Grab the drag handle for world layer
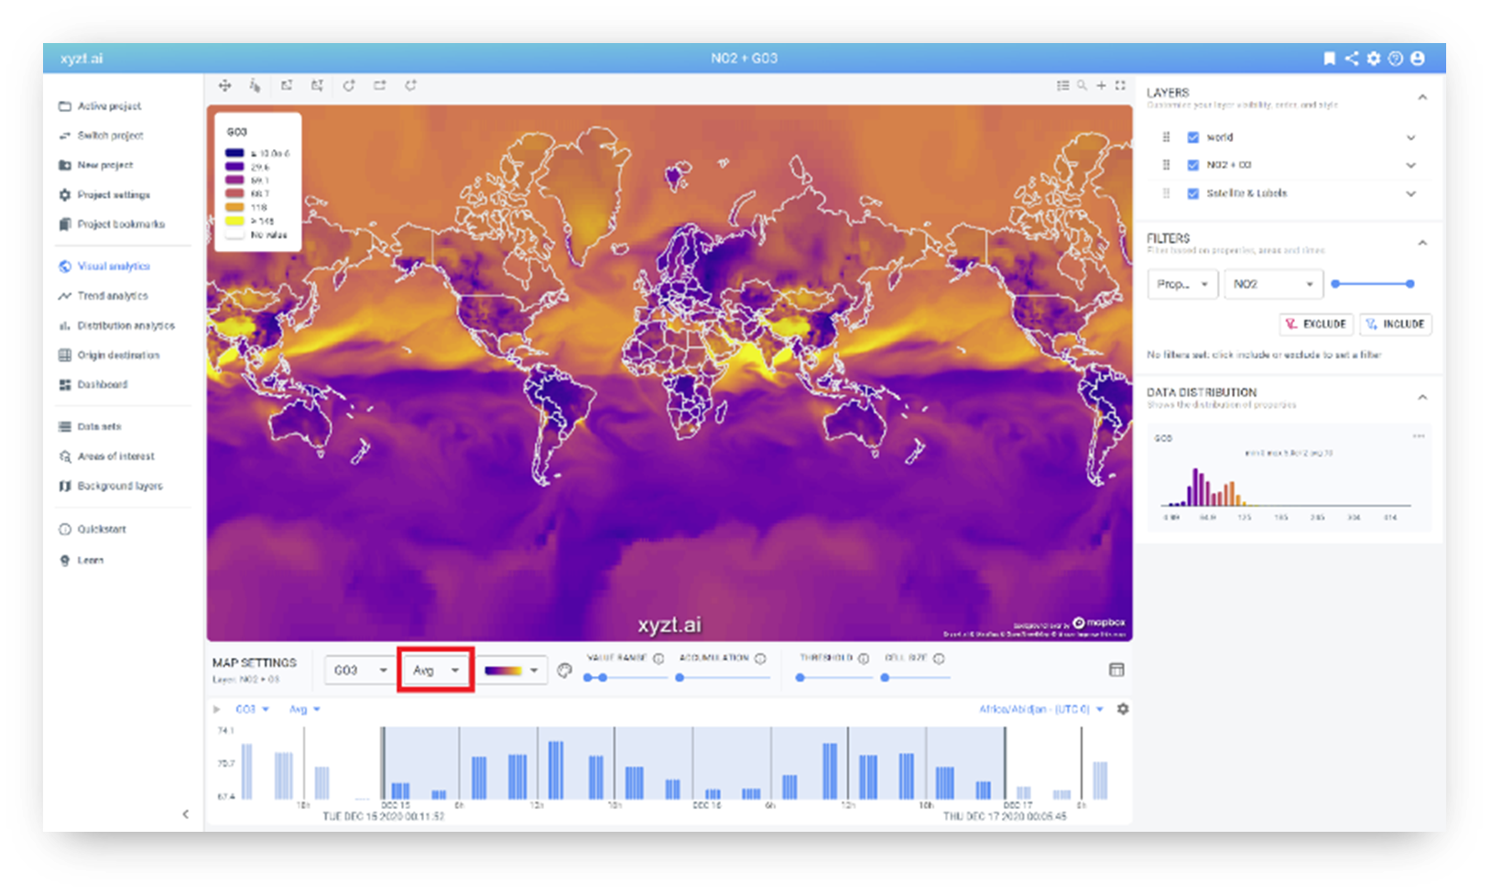The width and height of the screenshot is (1491, 895). tap(1166, 137)
